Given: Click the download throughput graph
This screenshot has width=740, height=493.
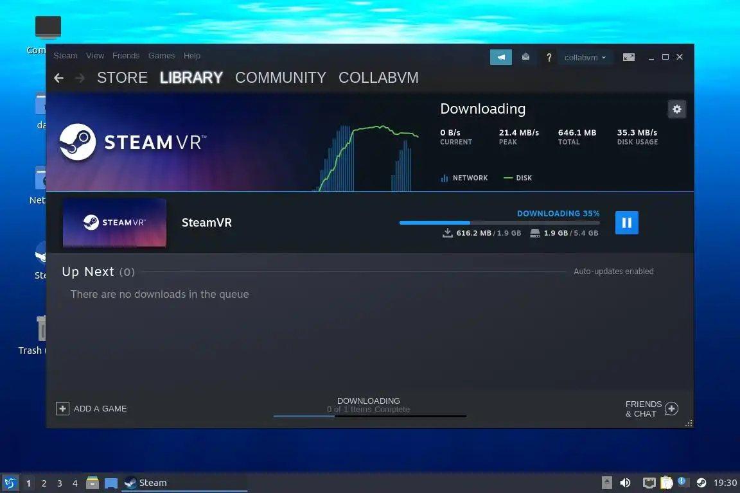Looking at the screenshot, I should pyautogui.click(x=366, y=158).
